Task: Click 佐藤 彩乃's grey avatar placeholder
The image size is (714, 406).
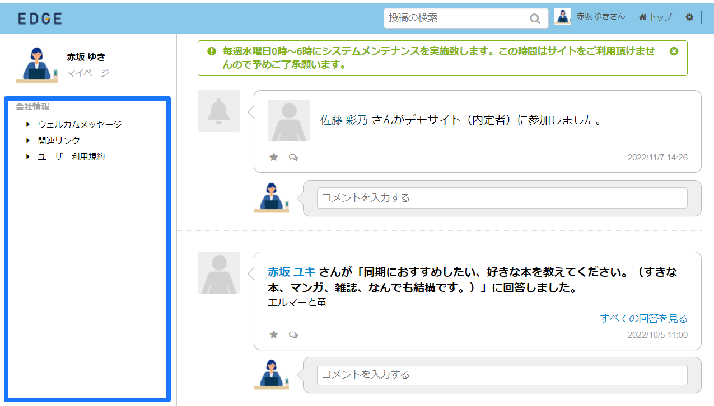Action: point(288,120)
